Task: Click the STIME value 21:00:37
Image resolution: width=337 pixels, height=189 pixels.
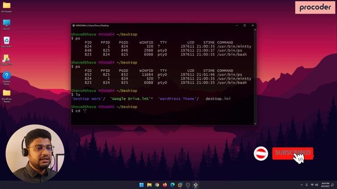Action: (205, 50)
